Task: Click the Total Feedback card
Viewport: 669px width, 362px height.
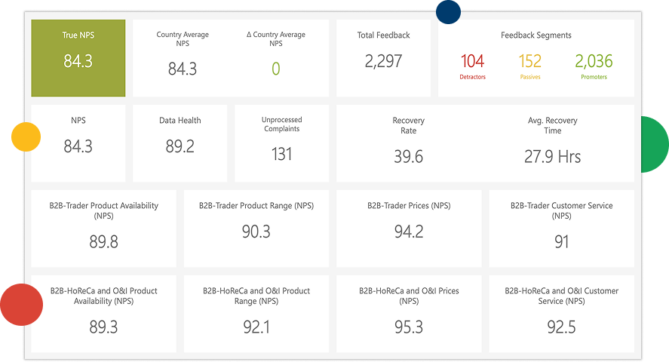Action: [383, 58]
